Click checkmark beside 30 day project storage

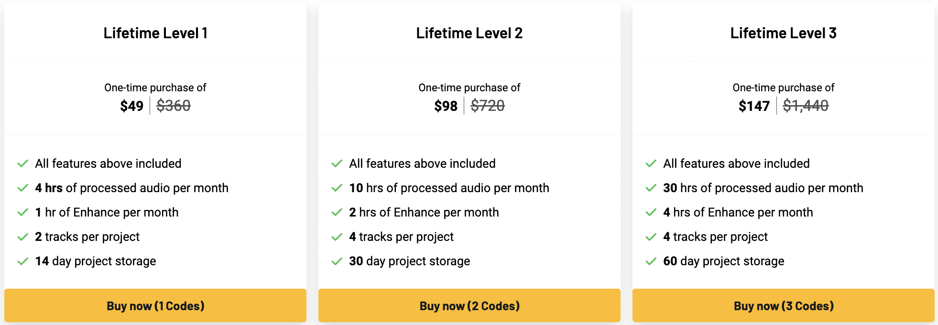tap(337, 261)
